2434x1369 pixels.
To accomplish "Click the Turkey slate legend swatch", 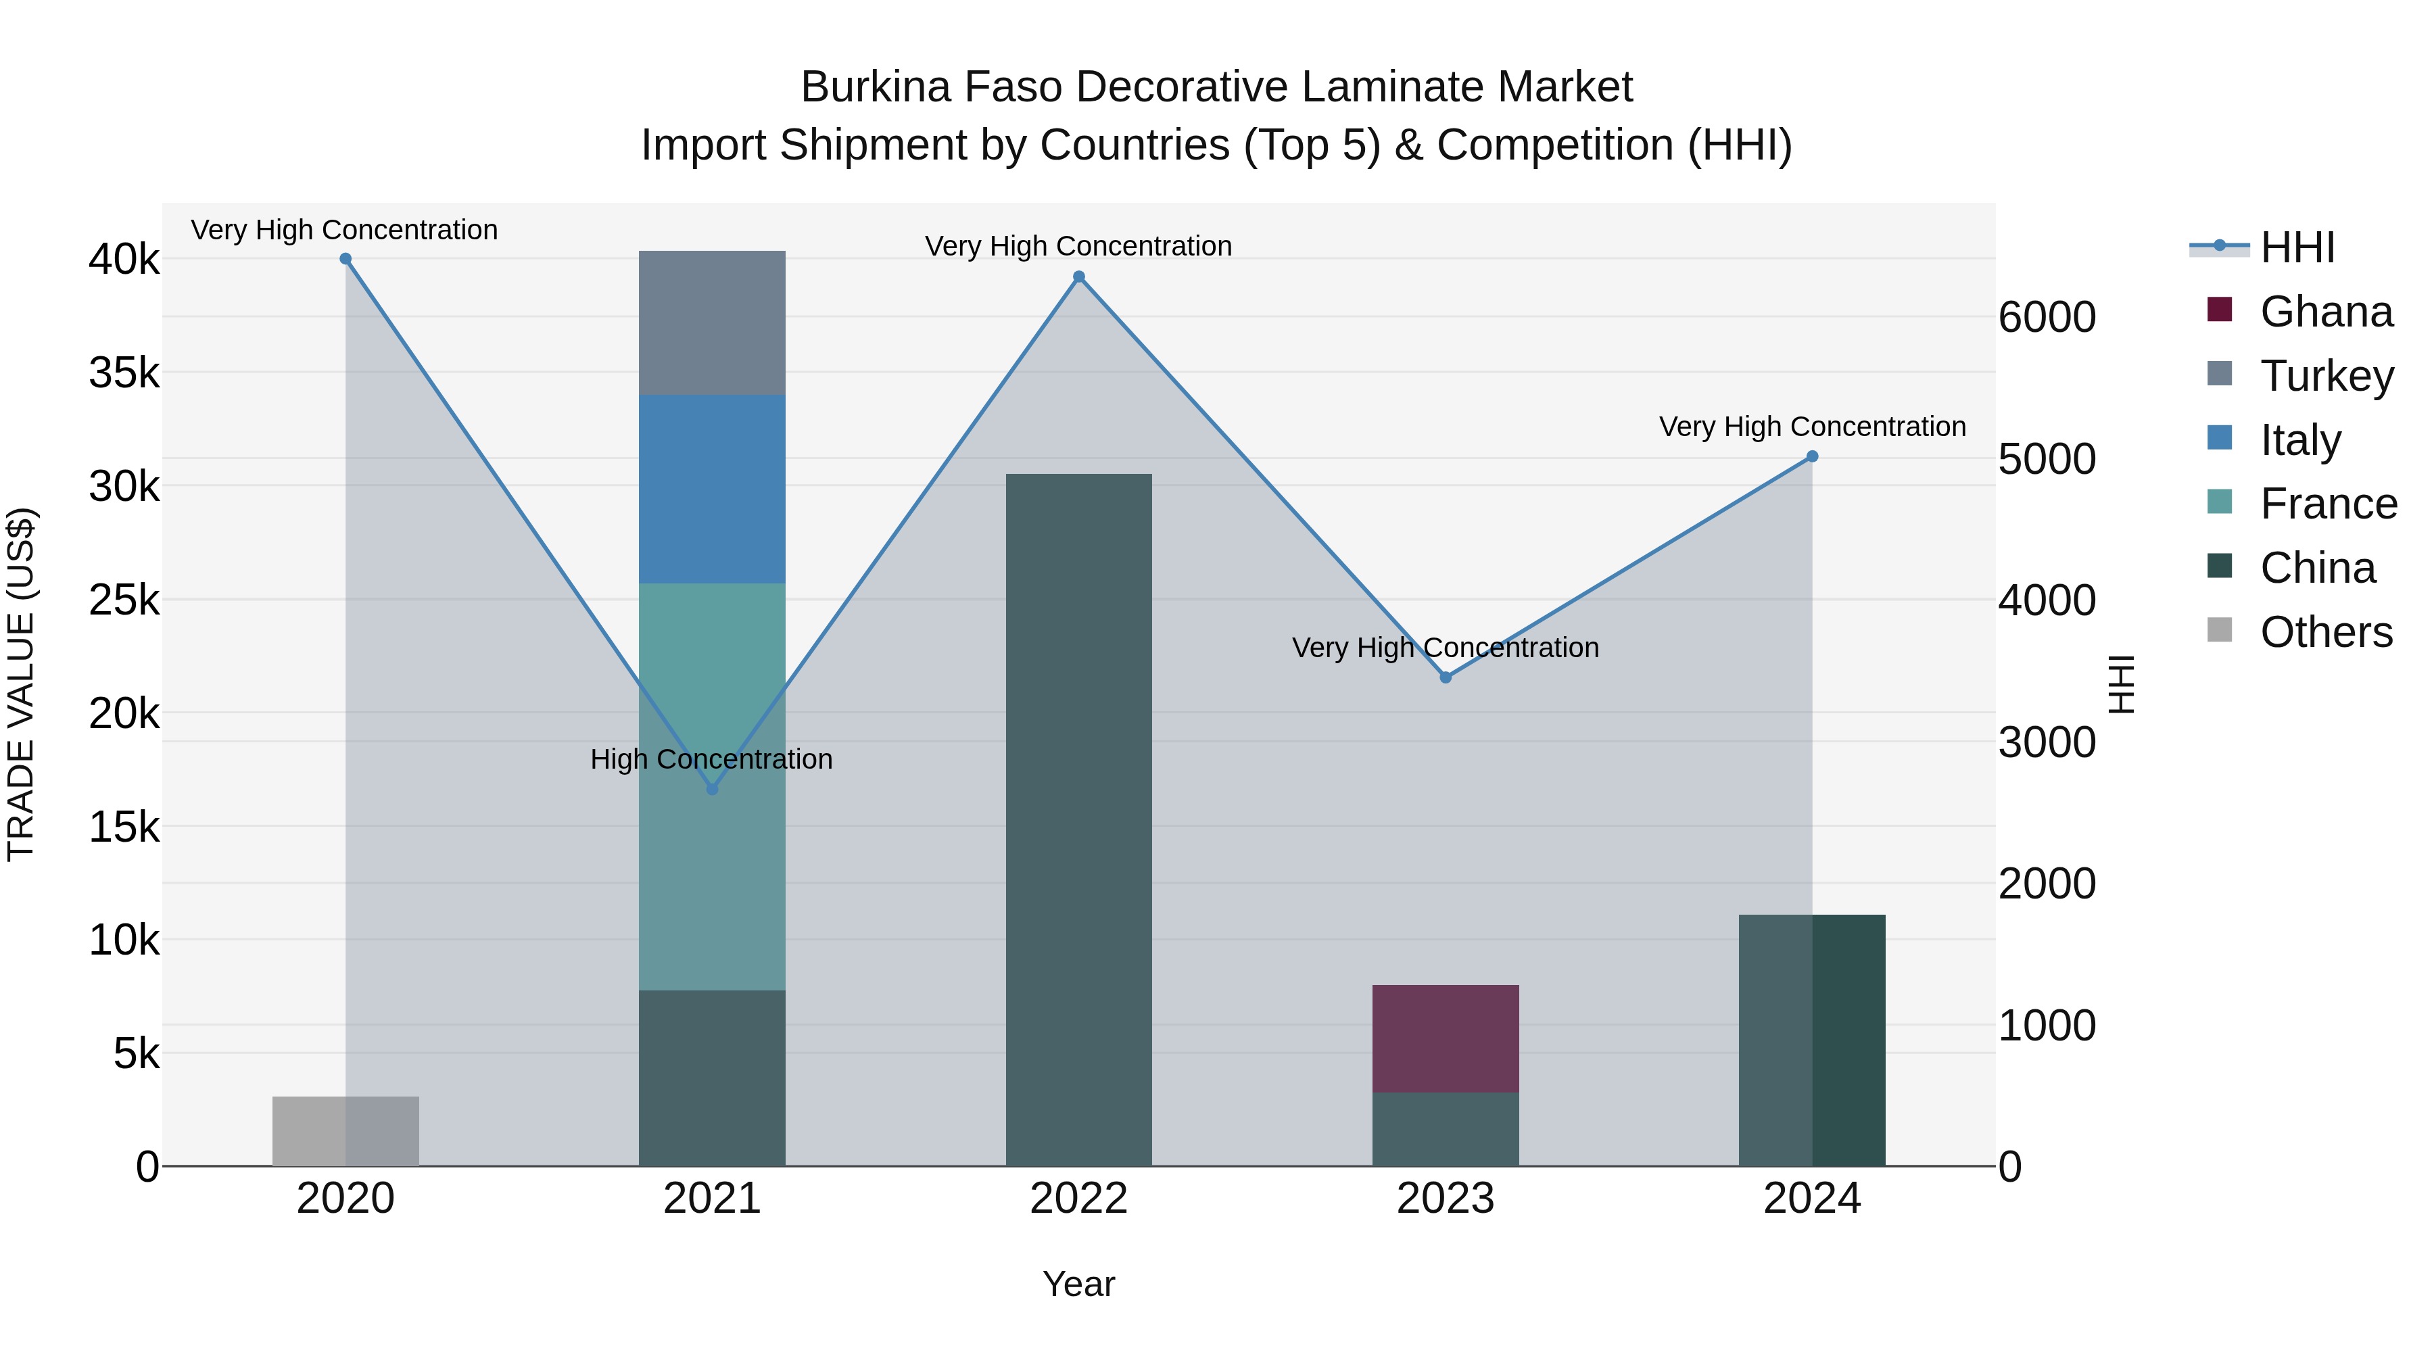I will coord(2220,374).
